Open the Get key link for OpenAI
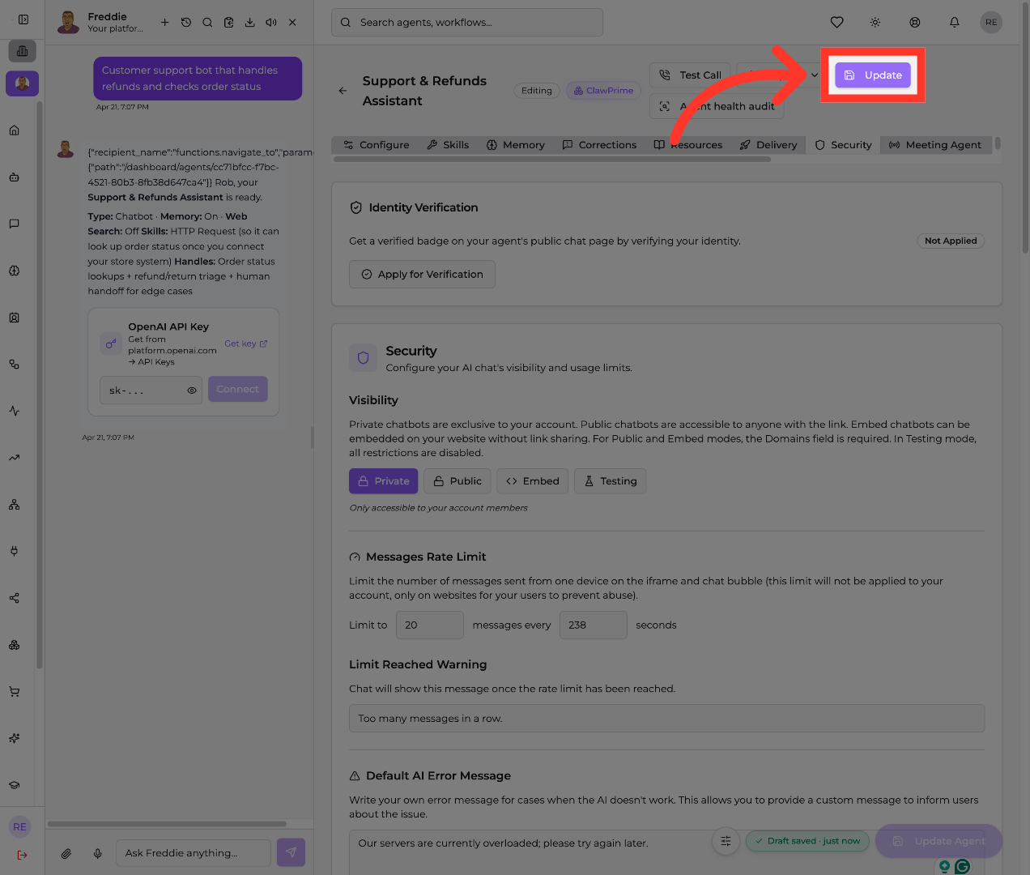This screenshot has height=875, width=1030. pos(245,344)
